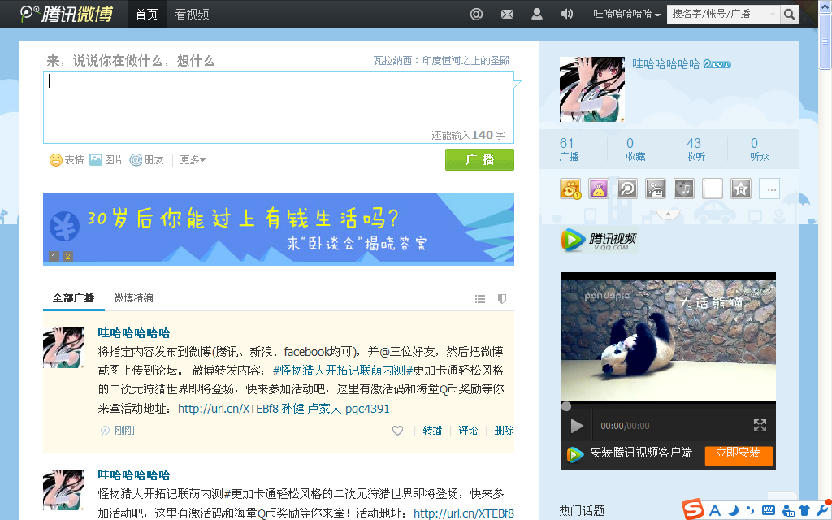832x520 pixels.
Task: Click the LV1 level badge
Action: point(717,64)
